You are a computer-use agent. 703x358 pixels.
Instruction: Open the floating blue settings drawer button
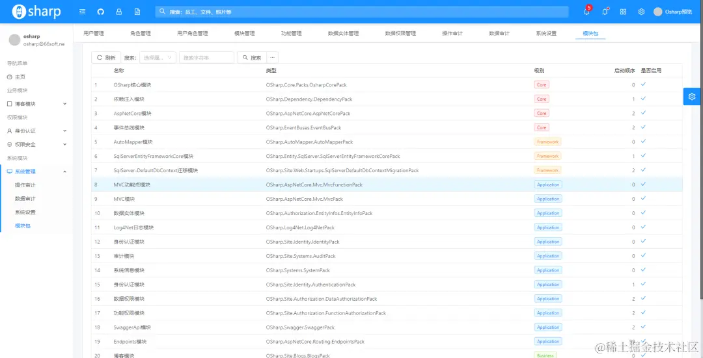(692, 97)
